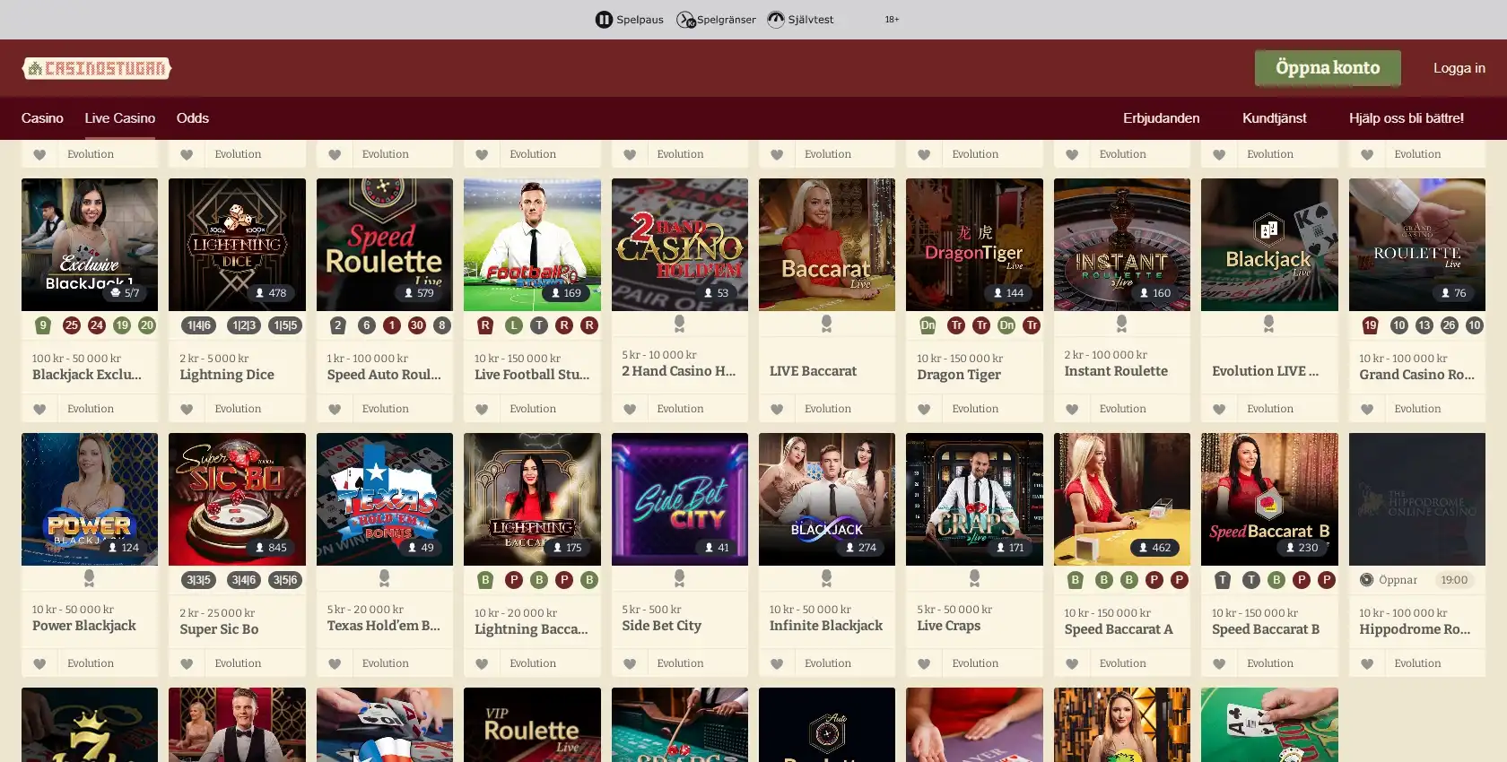This screenshot has width=1507, height=762.
Task: Open the Speed Roulette game thumbnail
Action: tap(384, 244)
